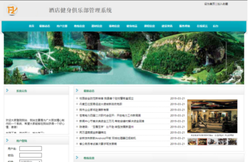Click the welcome announcement text 欢迎大家登陆我站
This screenshot has height=162, width=249.
pos(35,124)
